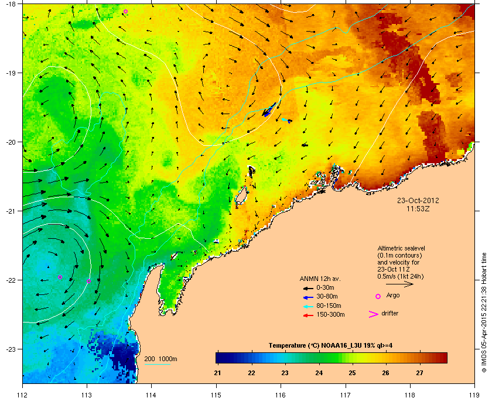Select the Argo marker at 113°E, 22°S

click(89, 281)
